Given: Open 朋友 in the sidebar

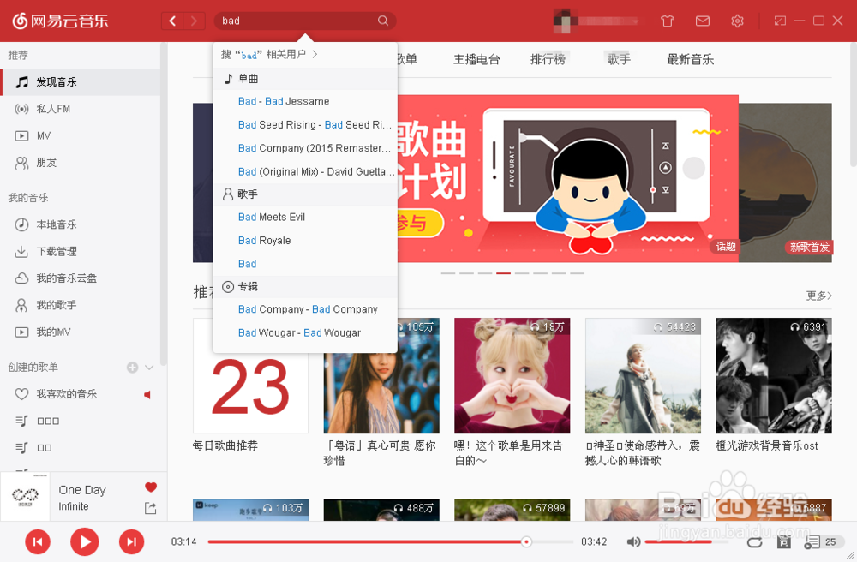Looking at the screenshot, I should pos(81,162).
